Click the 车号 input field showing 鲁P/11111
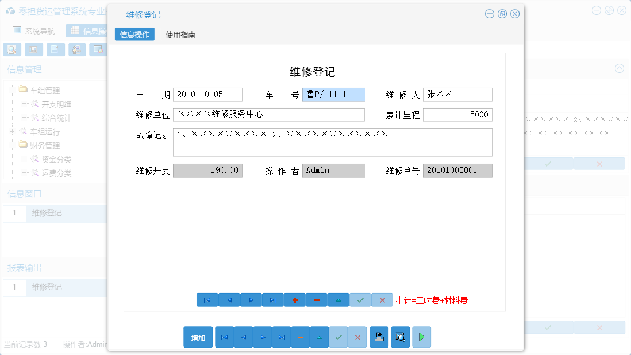 coord(333,94)
